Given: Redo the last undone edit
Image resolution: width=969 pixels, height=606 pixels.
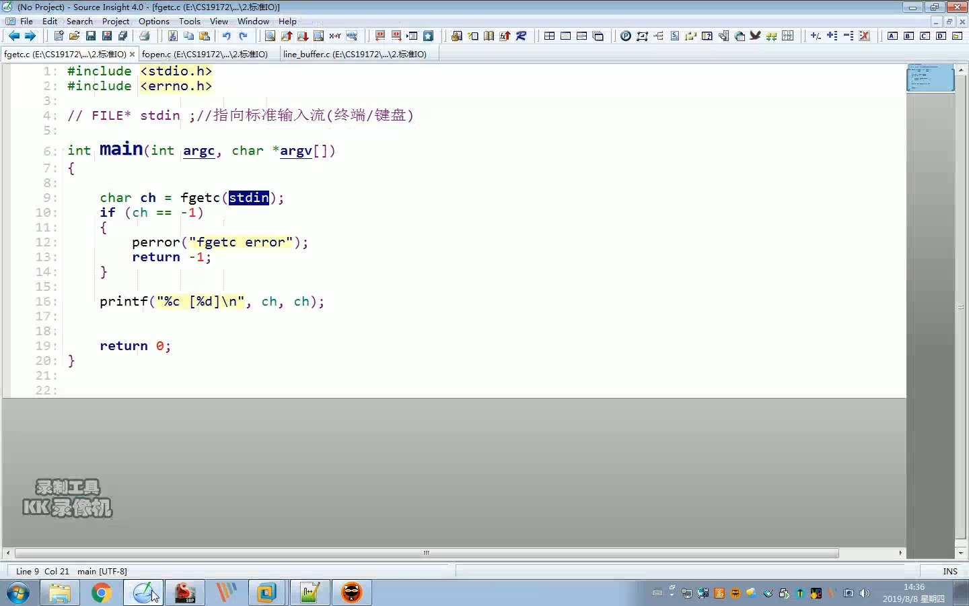Looking at the screenshot, I should click(243, 36).
